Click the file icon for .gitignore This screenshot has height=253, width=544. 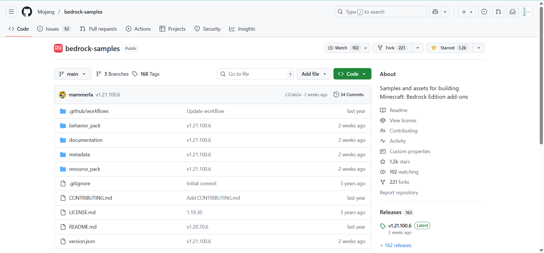click(x=63, y=184)
